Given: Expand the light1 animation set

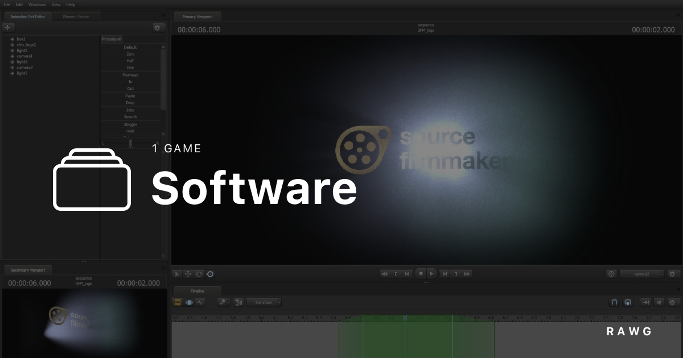Looking at the screenshot, I should 12,51.
